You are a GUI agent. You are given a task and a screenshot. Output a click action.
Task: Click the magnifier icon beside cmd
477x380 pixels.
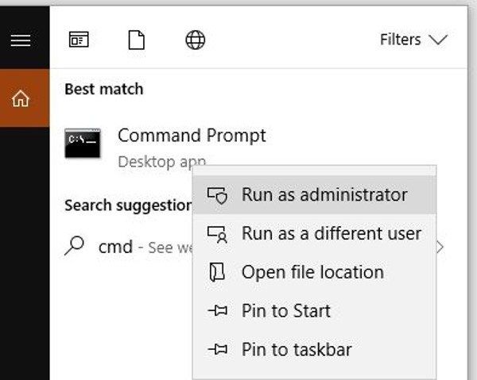pyautogui.click(x=74, y=246)
